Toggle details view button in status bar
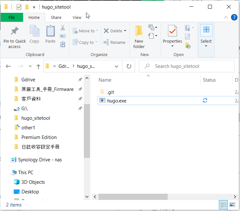 pos(223,205)
